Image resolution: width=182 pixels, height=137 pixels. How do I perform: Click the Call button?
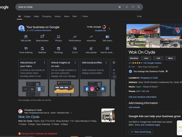(158, 58)
